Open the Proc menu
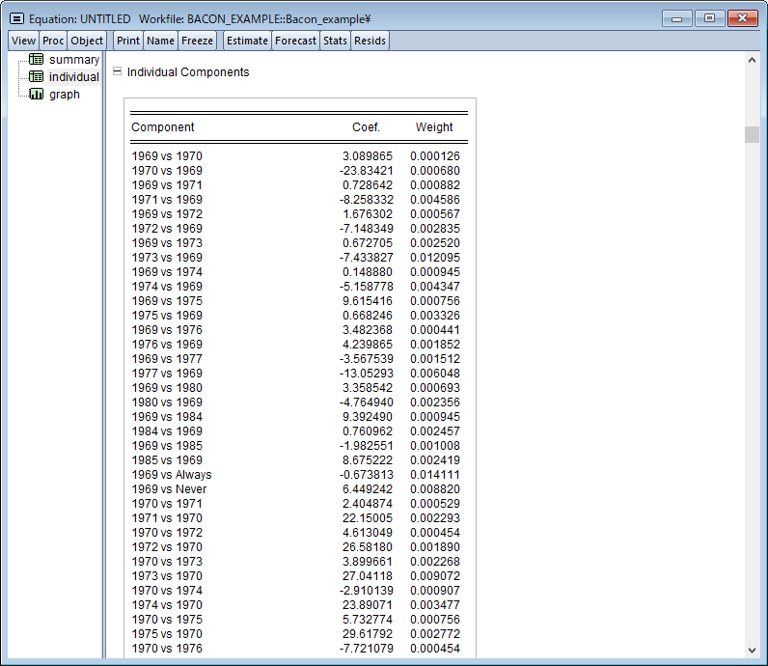The image size is (768, 666). tap(53, 41)
